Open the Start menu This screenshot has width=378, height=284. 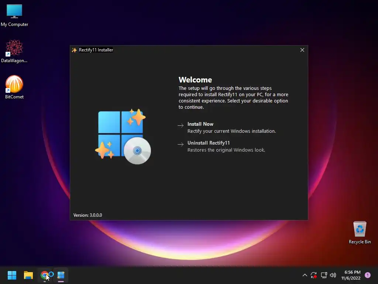12,275
